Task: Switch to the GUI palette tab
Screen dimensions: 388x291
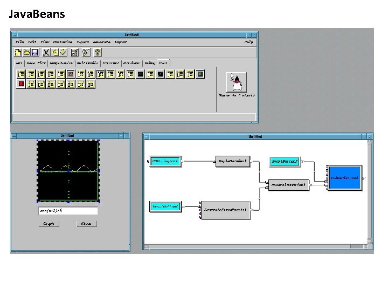Action: [x=19, y=63]
